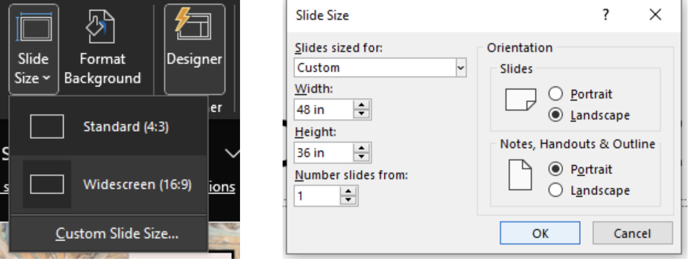Screen dimensions: 688x260
Task: Click the help question mark in dialog
Action: 606,15
